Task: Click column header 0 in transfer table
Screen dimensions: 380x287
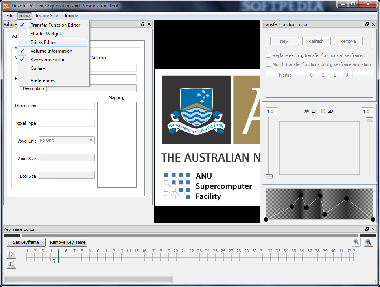Action: pyautogui.click(x=312, y=75)
